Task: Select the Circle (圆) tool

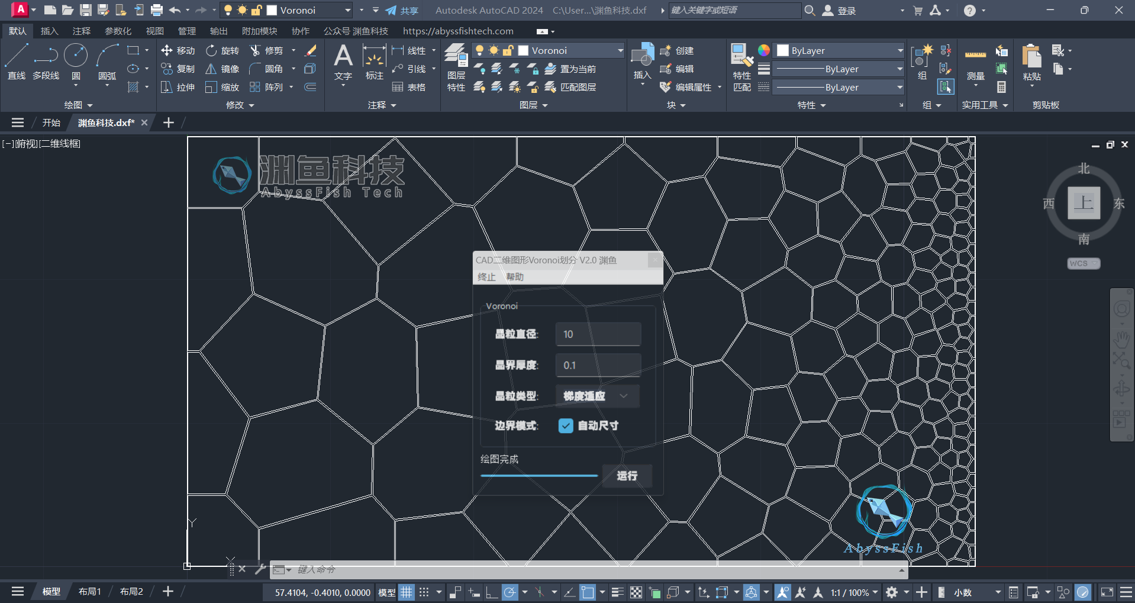Action: point(76,62)
